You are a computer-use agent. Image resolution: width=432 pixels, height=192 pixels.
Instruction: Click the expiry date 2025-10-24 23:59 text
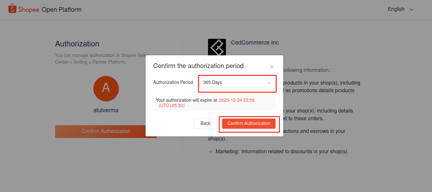[x=237, y=100]
